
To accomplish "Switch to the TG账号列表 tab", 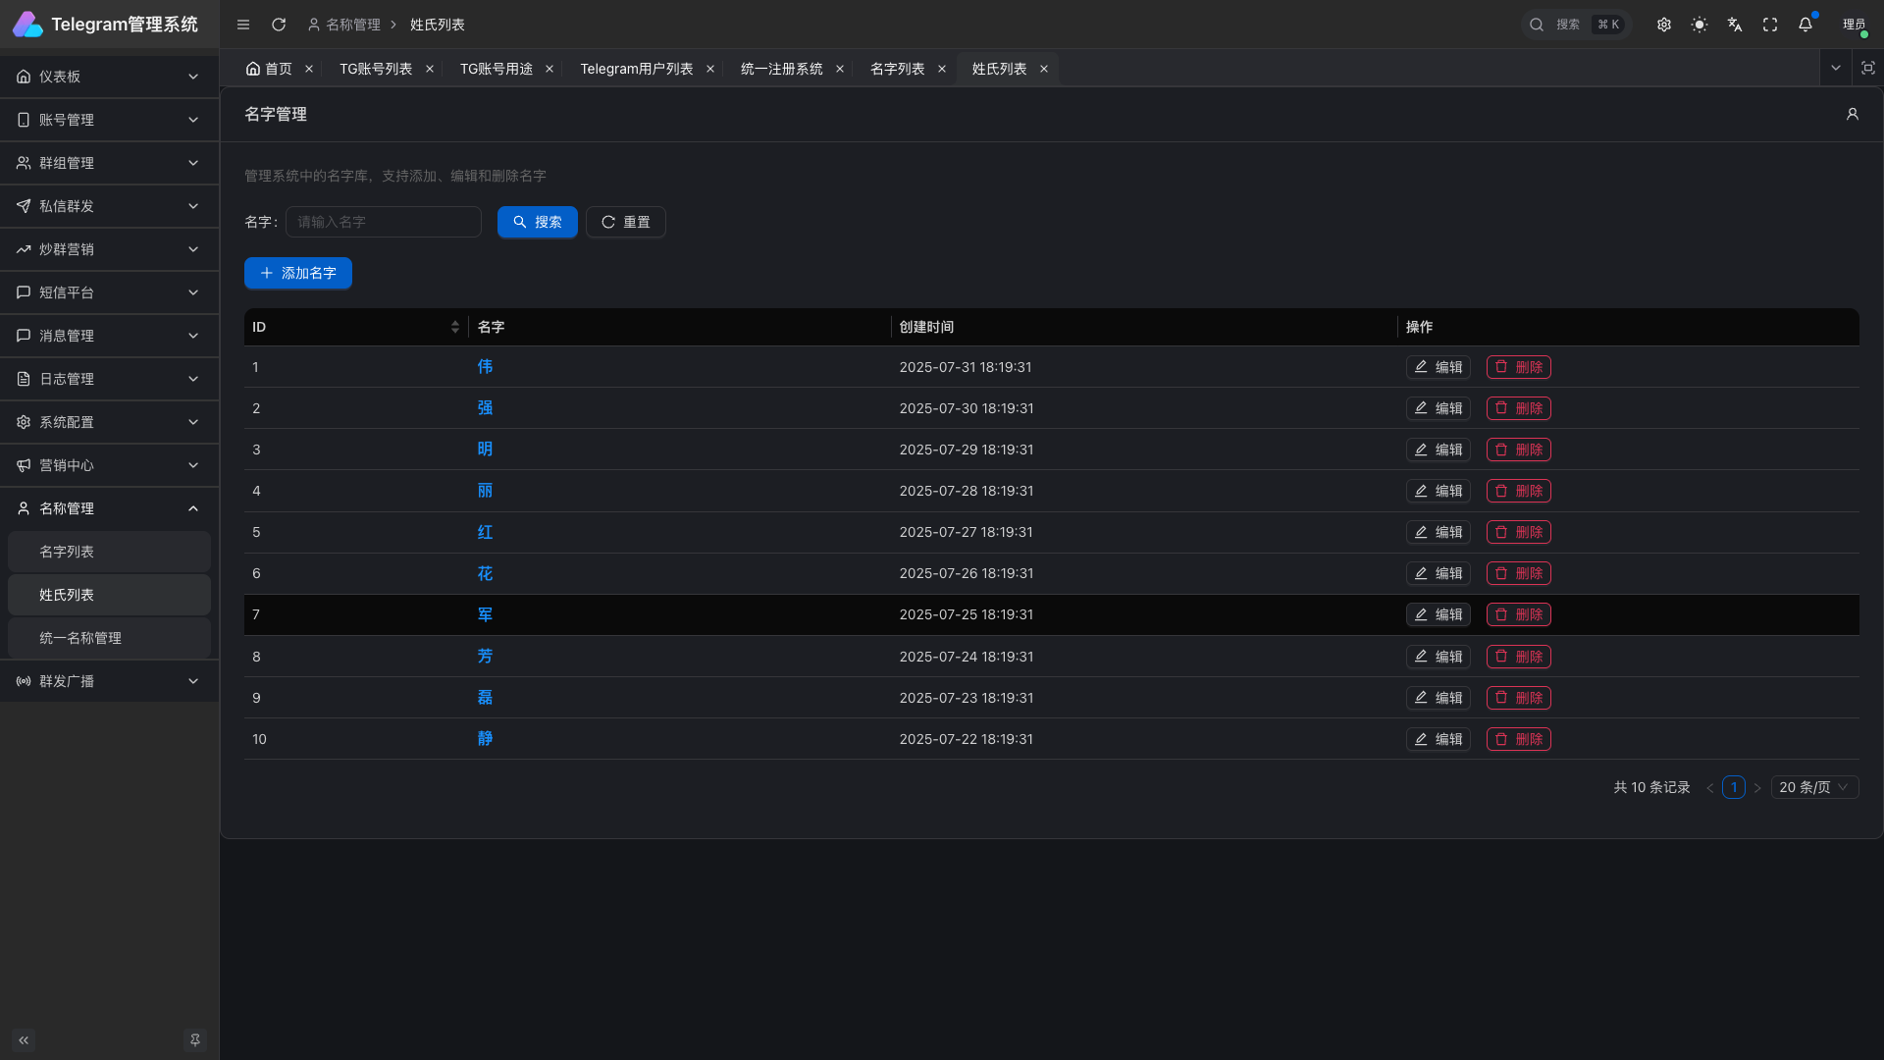I will pyautogui.click(x=376, y=69).
